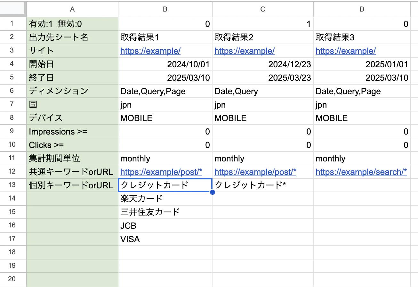
Task: Select row 20 header
Action: pos(13,279)
